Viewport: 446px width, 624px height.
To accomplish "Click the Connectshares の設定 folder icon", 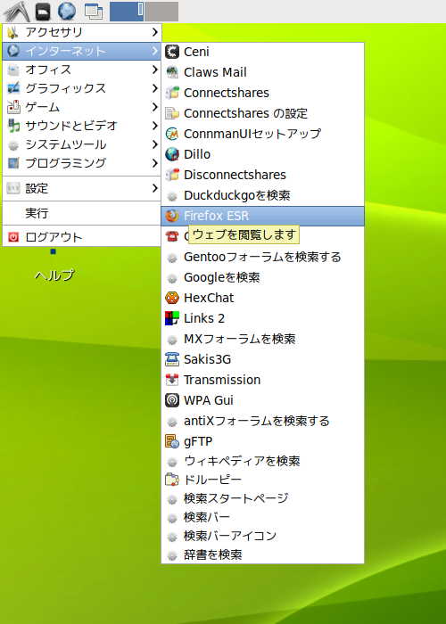I will pyautogui.click(x=172, y=113).
